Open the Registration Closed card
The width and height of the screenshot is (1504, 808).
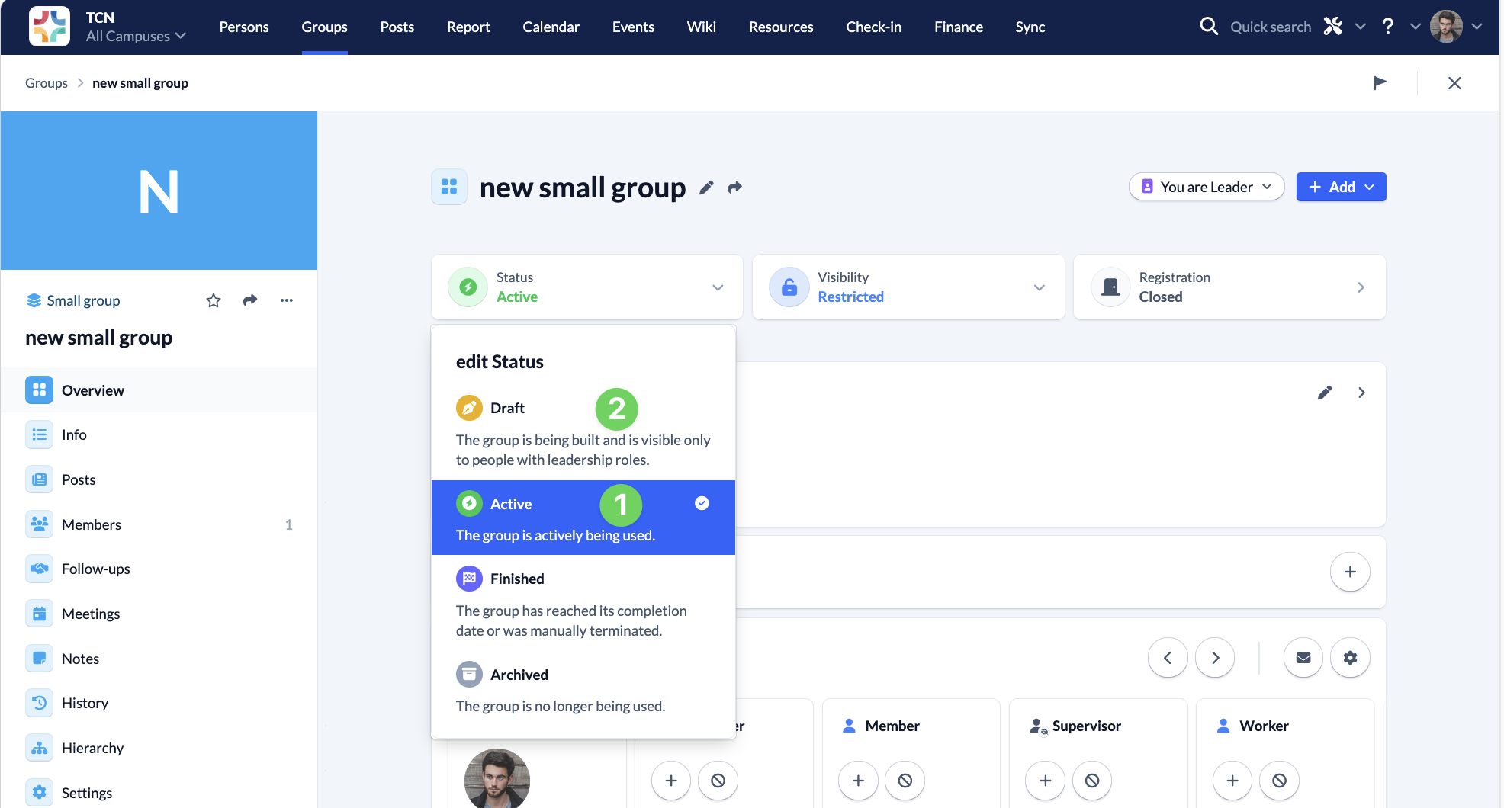(1229, 287)
